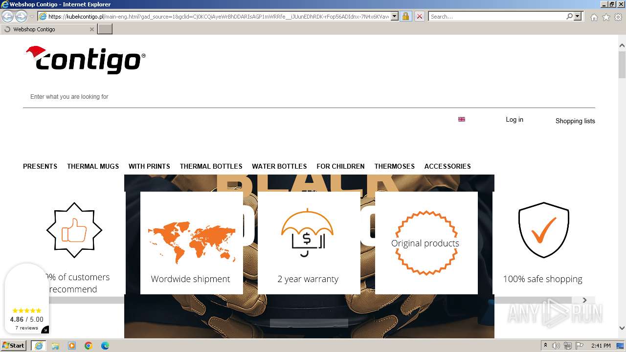
Task: Click 100% safe shopping text
Action: 543,279
